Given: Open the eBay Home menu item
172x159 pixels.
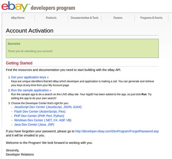Looking at the screenshot, I should tap(18, 18).
